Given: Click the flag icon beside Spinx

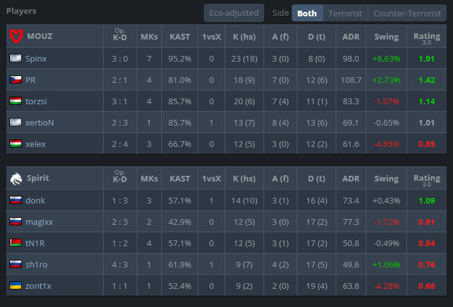Looking at the screenshot, I should pos(16,58).
